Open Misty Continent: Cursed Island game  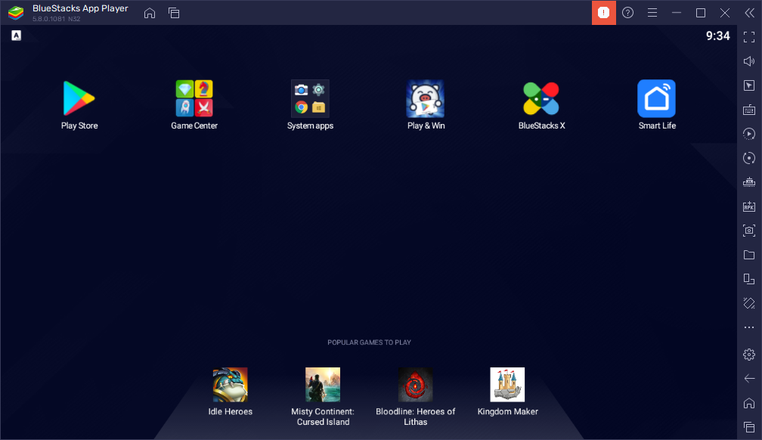(x=323, y=385)
